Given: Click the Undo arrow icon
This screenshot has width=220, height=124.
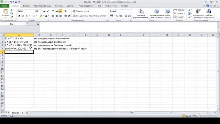Looking at the screenshot, I should 11,2.
